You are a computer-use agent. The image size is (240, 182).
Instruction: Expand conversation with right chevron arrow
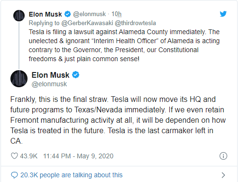pyautogui.click(x=223, y=175)
